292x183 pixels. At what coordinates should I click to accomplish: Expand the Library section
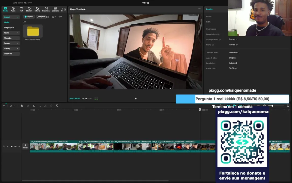[11, 48]
